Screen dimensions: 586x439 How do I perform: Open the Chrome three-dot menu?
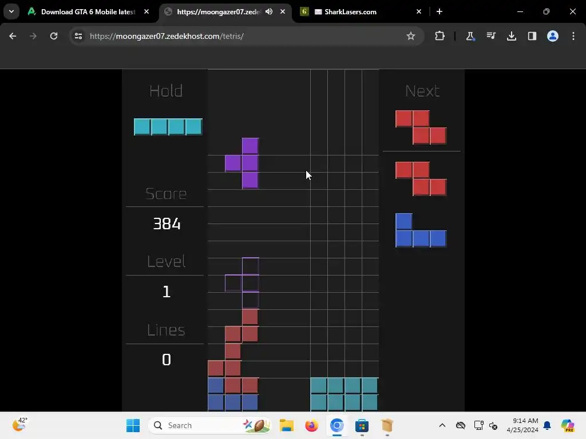[x=573, y=36]
